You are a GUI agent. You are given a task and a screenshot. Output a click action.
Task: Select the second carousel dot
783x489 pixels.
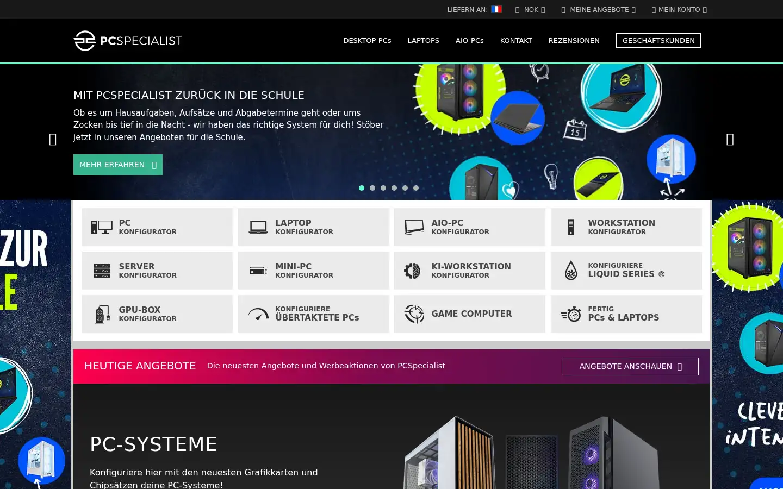point(372,188)
